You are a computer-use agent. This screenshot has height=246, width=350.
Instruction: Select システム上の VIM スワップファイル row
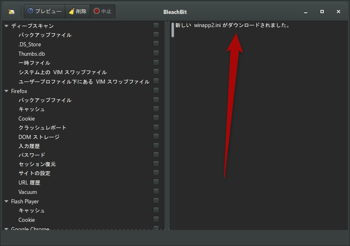point(83,72)
